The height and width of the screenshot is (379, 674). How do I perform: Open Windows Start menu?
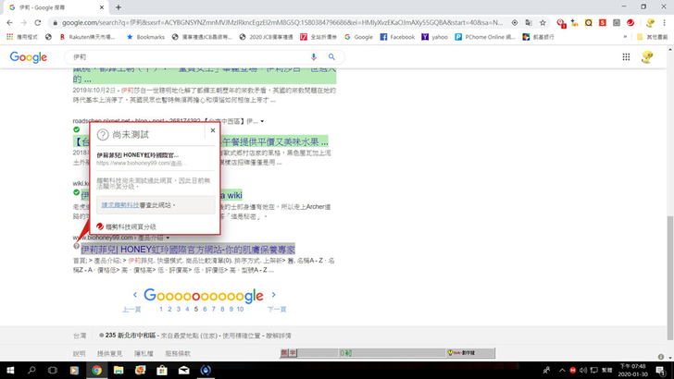pyautogui.click(x=10, y=370)
